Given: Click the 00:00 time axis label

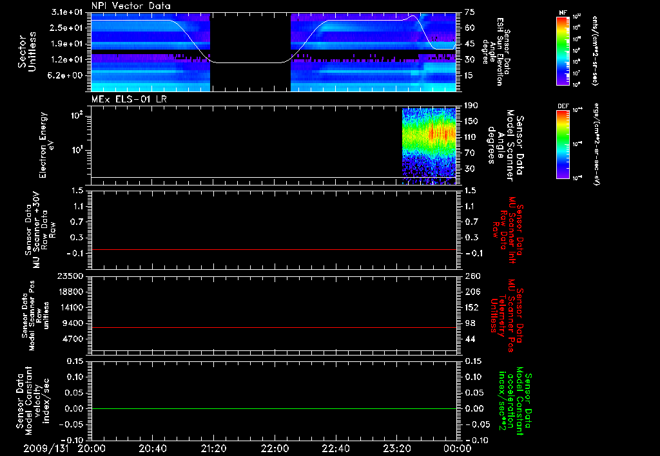Looking at the screenshot, I should (458, 449).
